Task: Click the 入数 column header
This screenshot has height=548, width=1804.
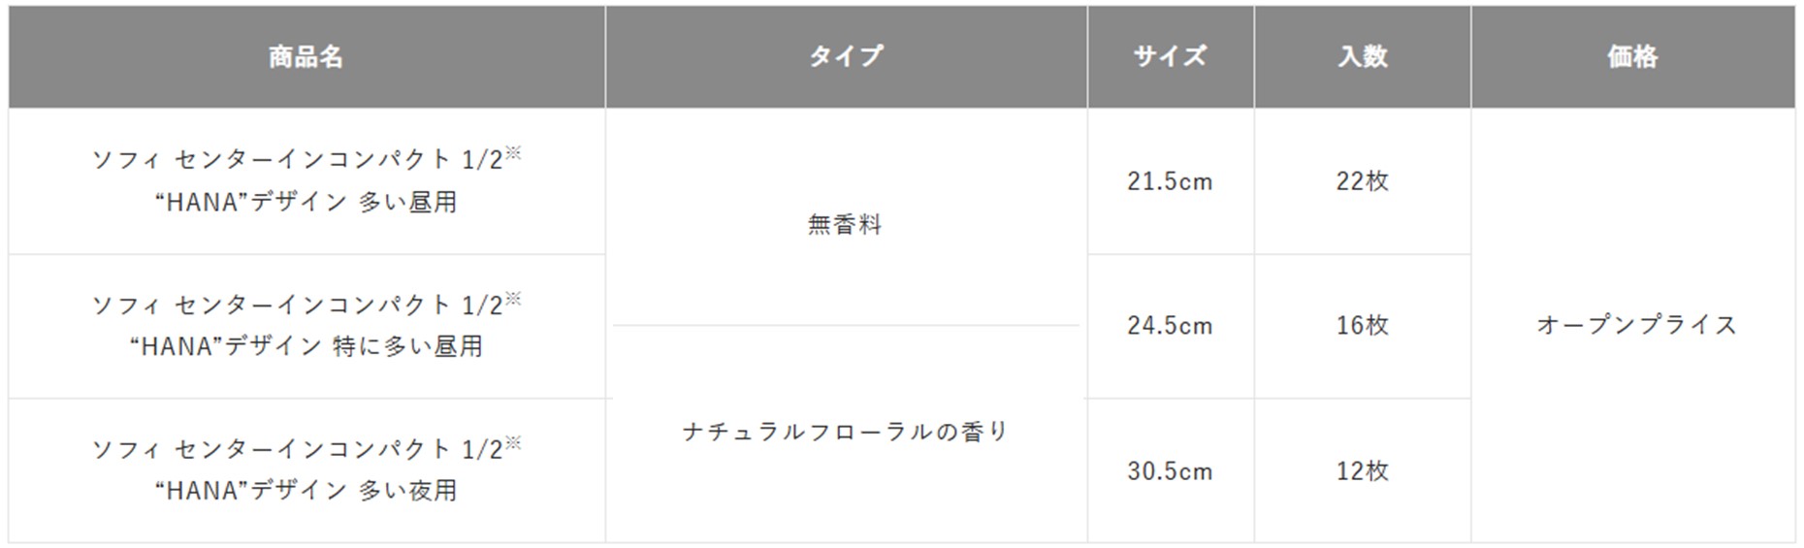Action: pyautogui.click(x=1362, y=57)
